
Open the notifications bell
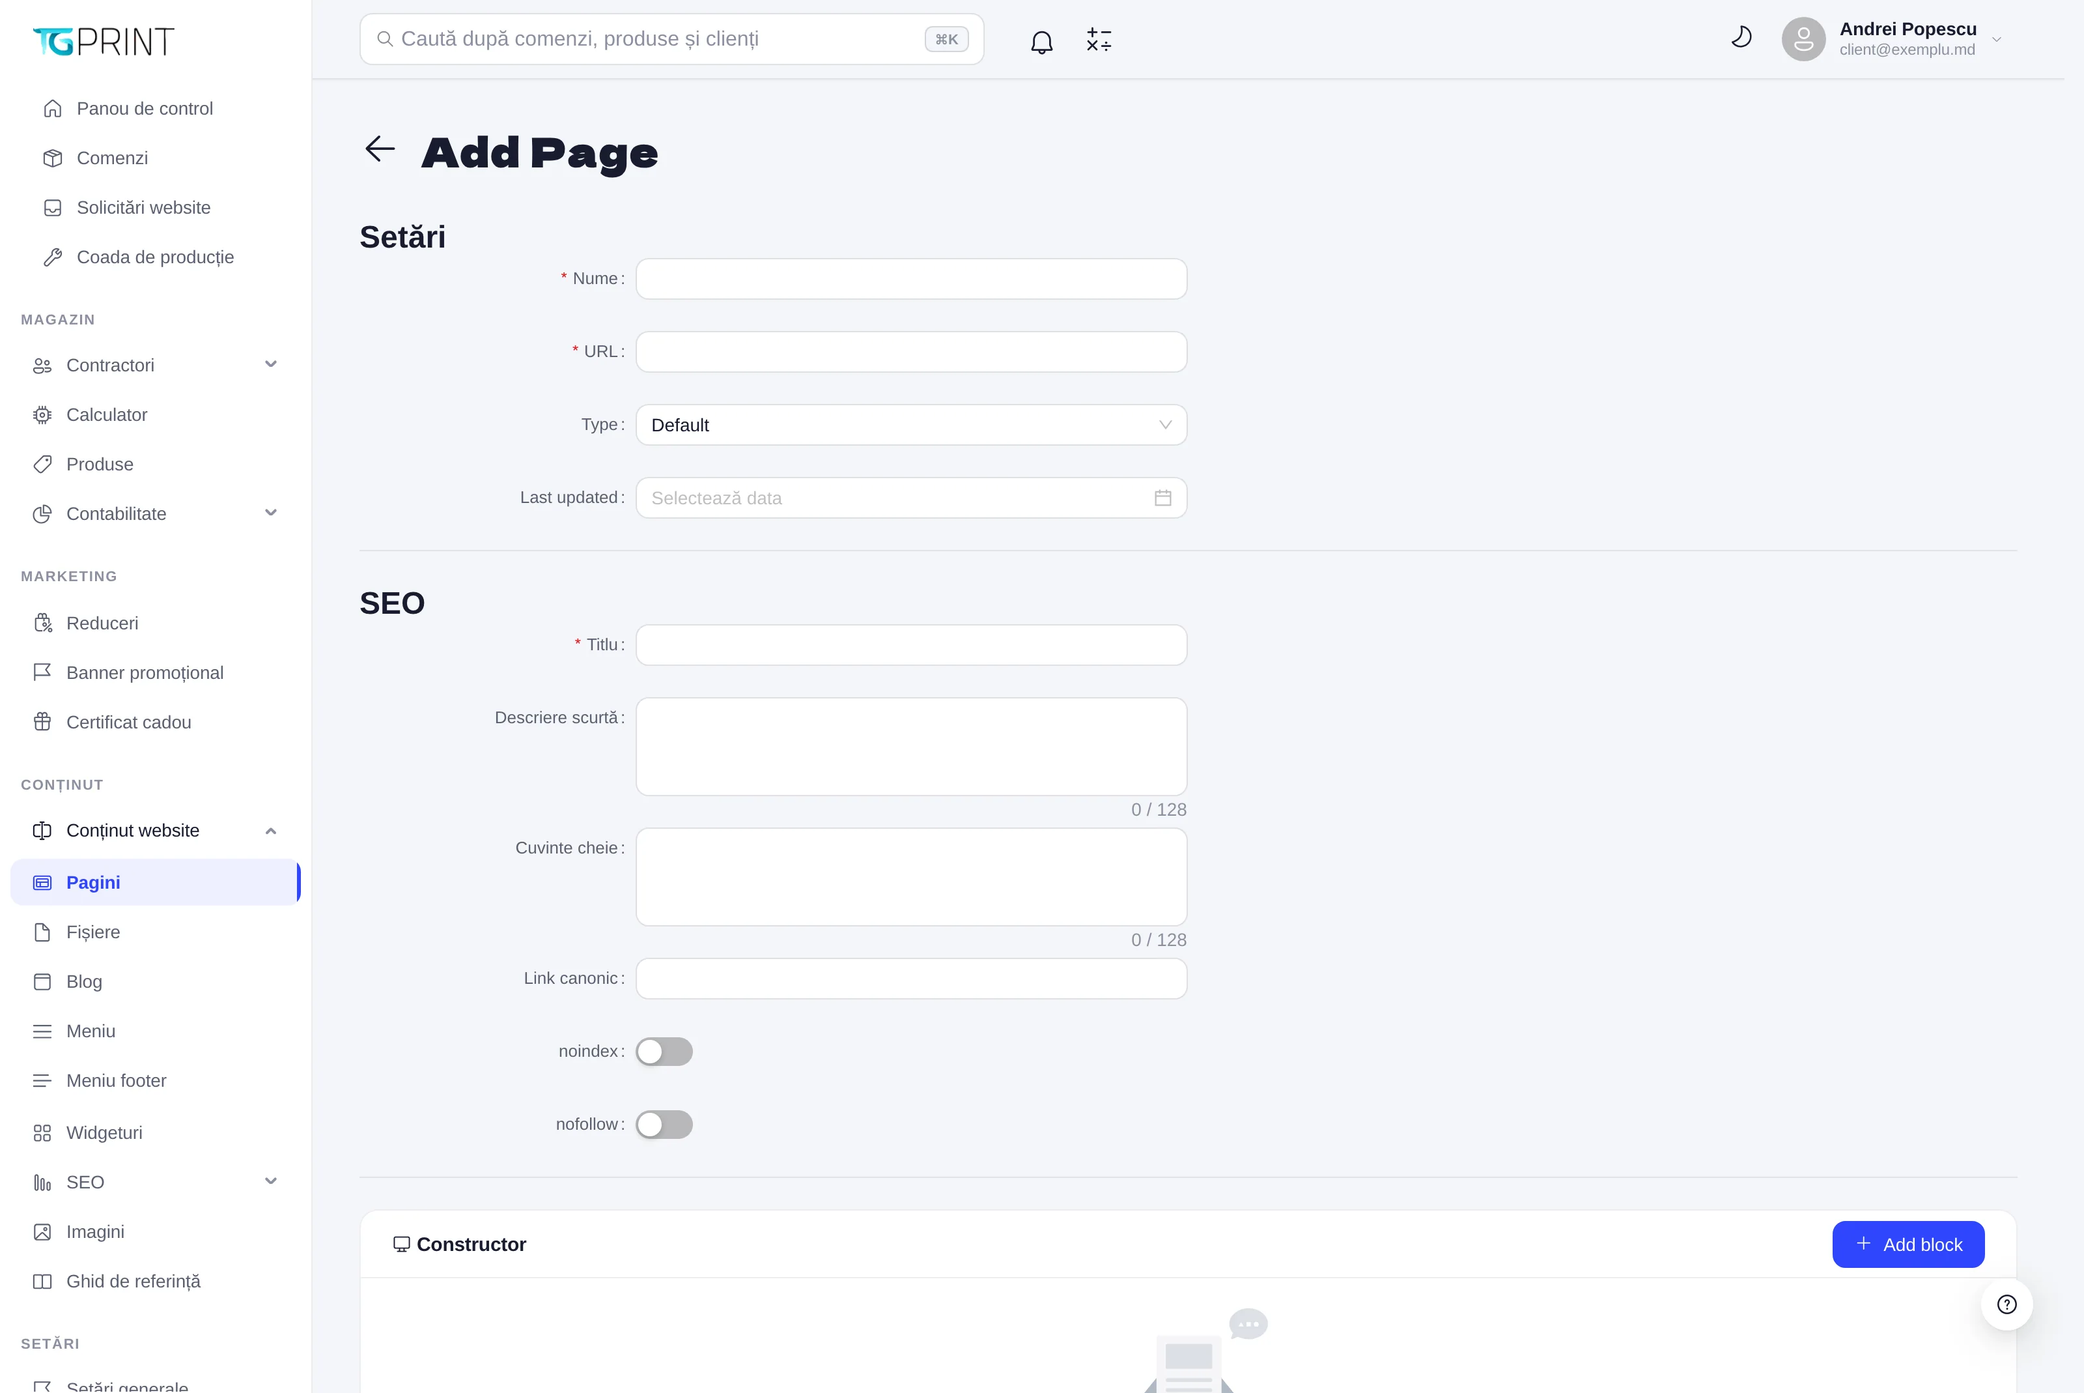pyautogui.click(x=1041, y=41)
